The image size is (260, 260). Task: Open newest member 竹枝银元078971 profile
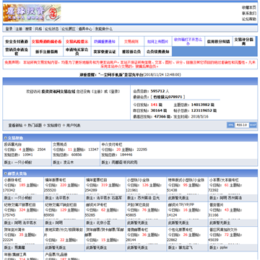(x=168, y=97)
